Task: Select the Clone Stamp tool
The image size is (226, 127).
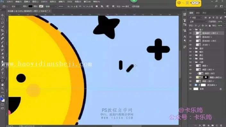Action: (2, 46)
